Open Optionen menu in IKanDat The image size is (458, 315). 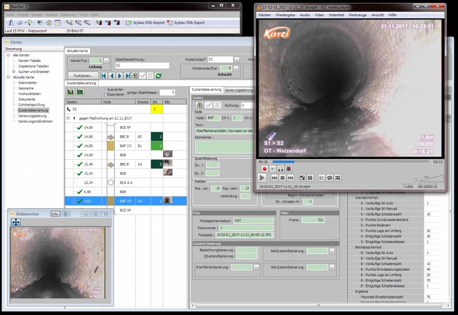[68, 15]
